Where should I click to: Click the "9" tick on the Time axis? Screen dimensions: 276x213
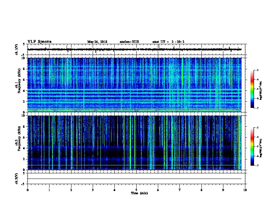pos(223,190)
